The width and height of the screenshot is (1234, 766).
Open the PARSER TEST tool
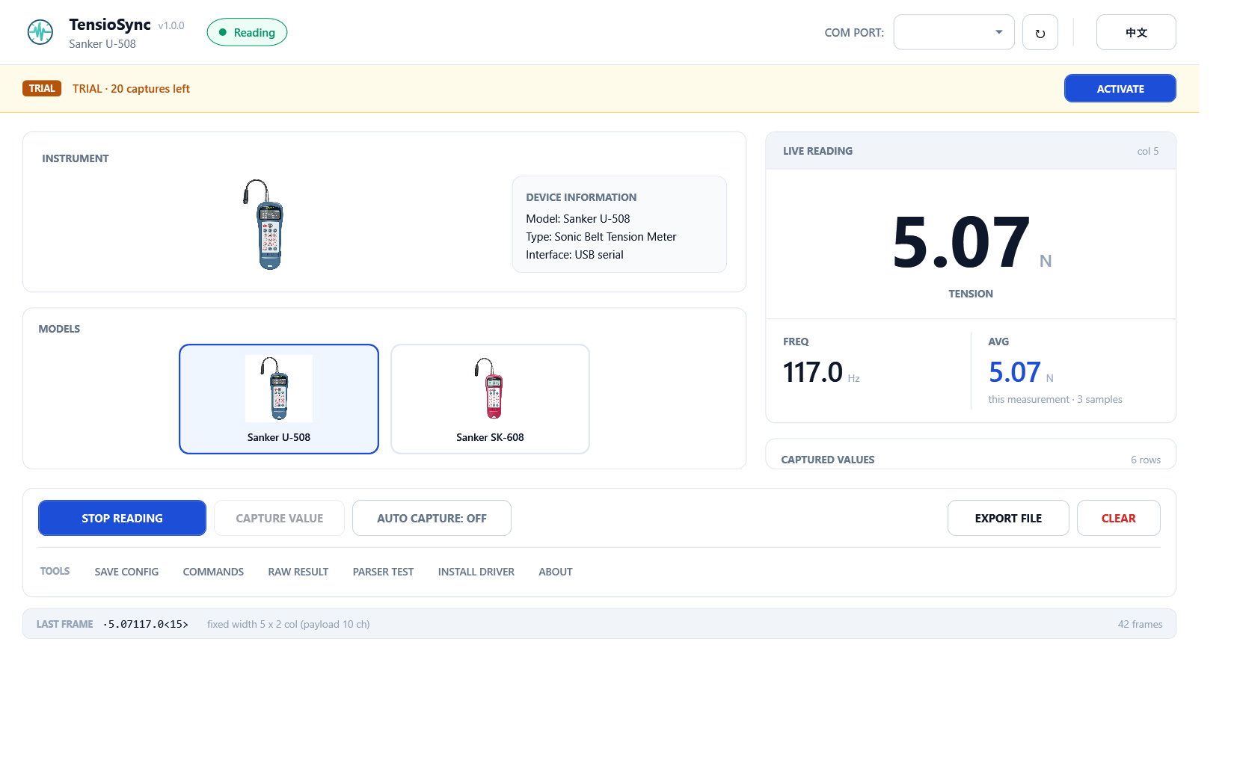(x=383, y=572)
